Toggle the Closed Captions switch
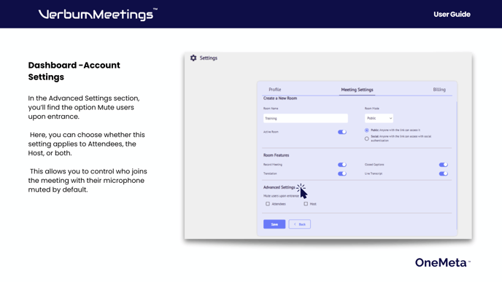502x282 pixels. click(444, 165)
